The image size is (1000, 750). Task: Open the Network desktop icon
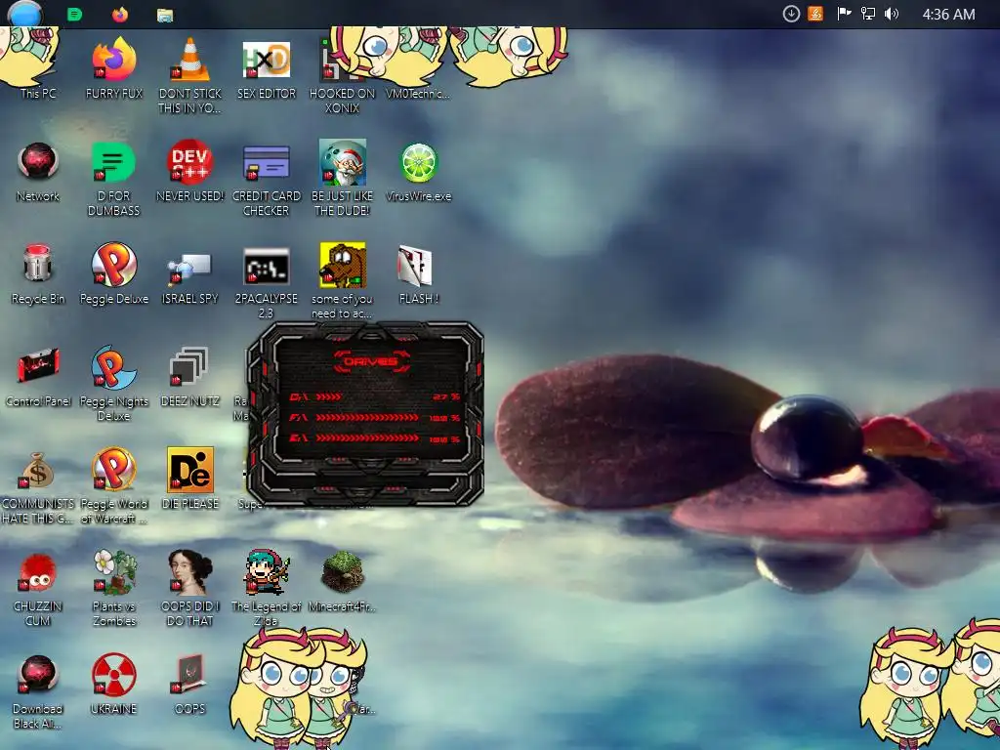[38, 172]
